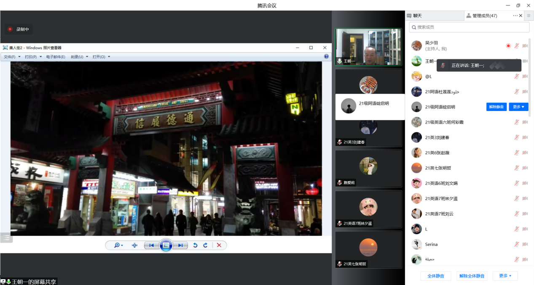534x285 pixels.
Task: Toggle camera for 21英3刘建春
Action: pyautogui.click(x=525, y=137)
